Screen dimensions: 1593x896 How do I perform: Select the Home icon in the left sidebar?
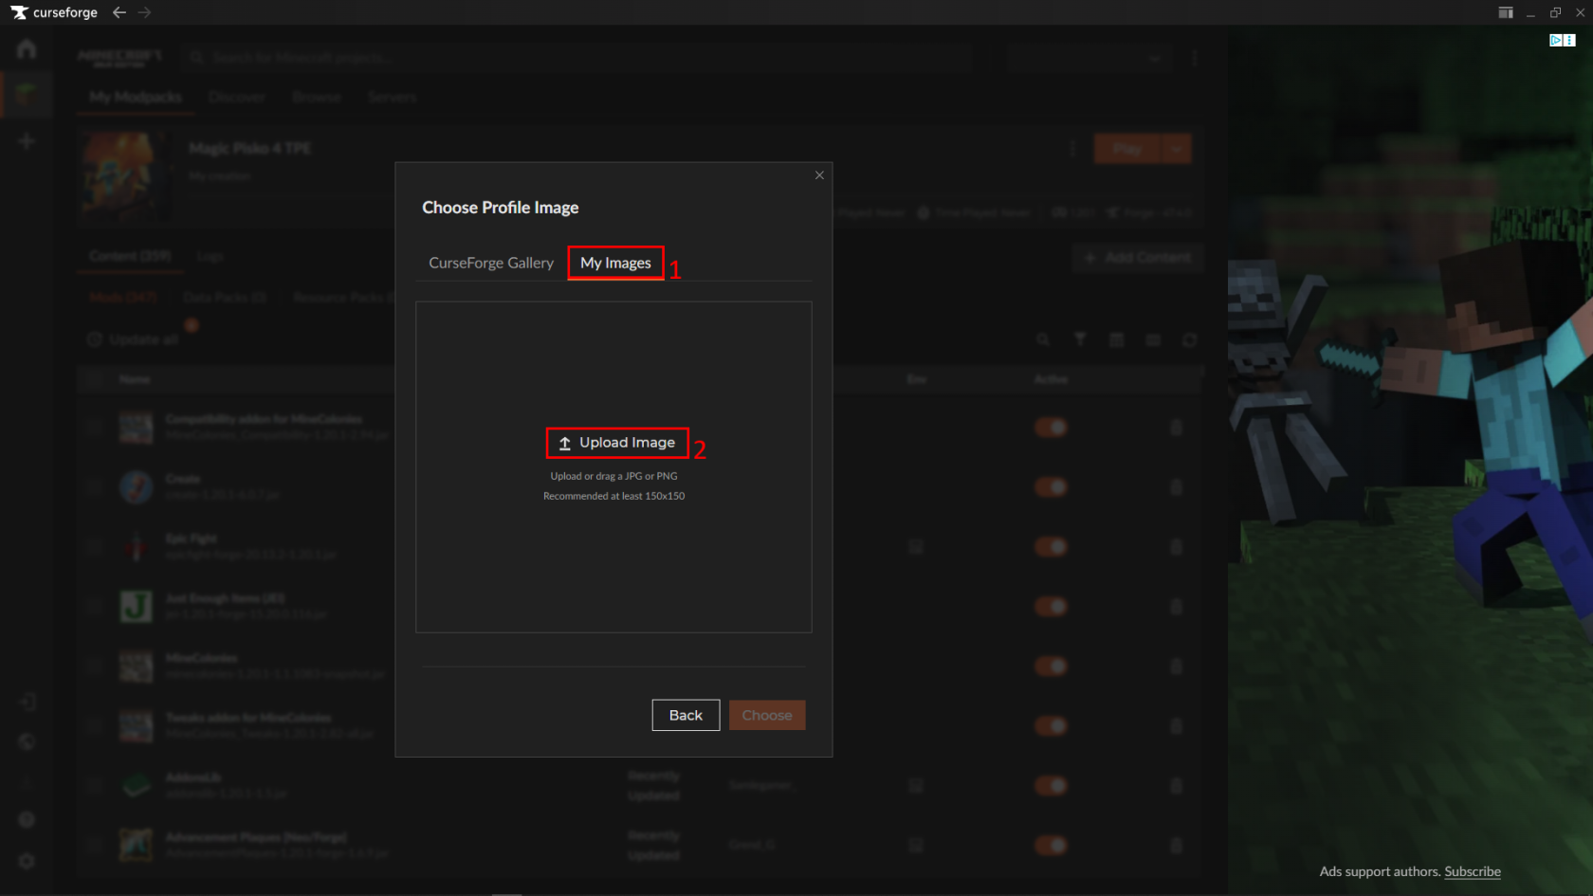pos(27,48)
